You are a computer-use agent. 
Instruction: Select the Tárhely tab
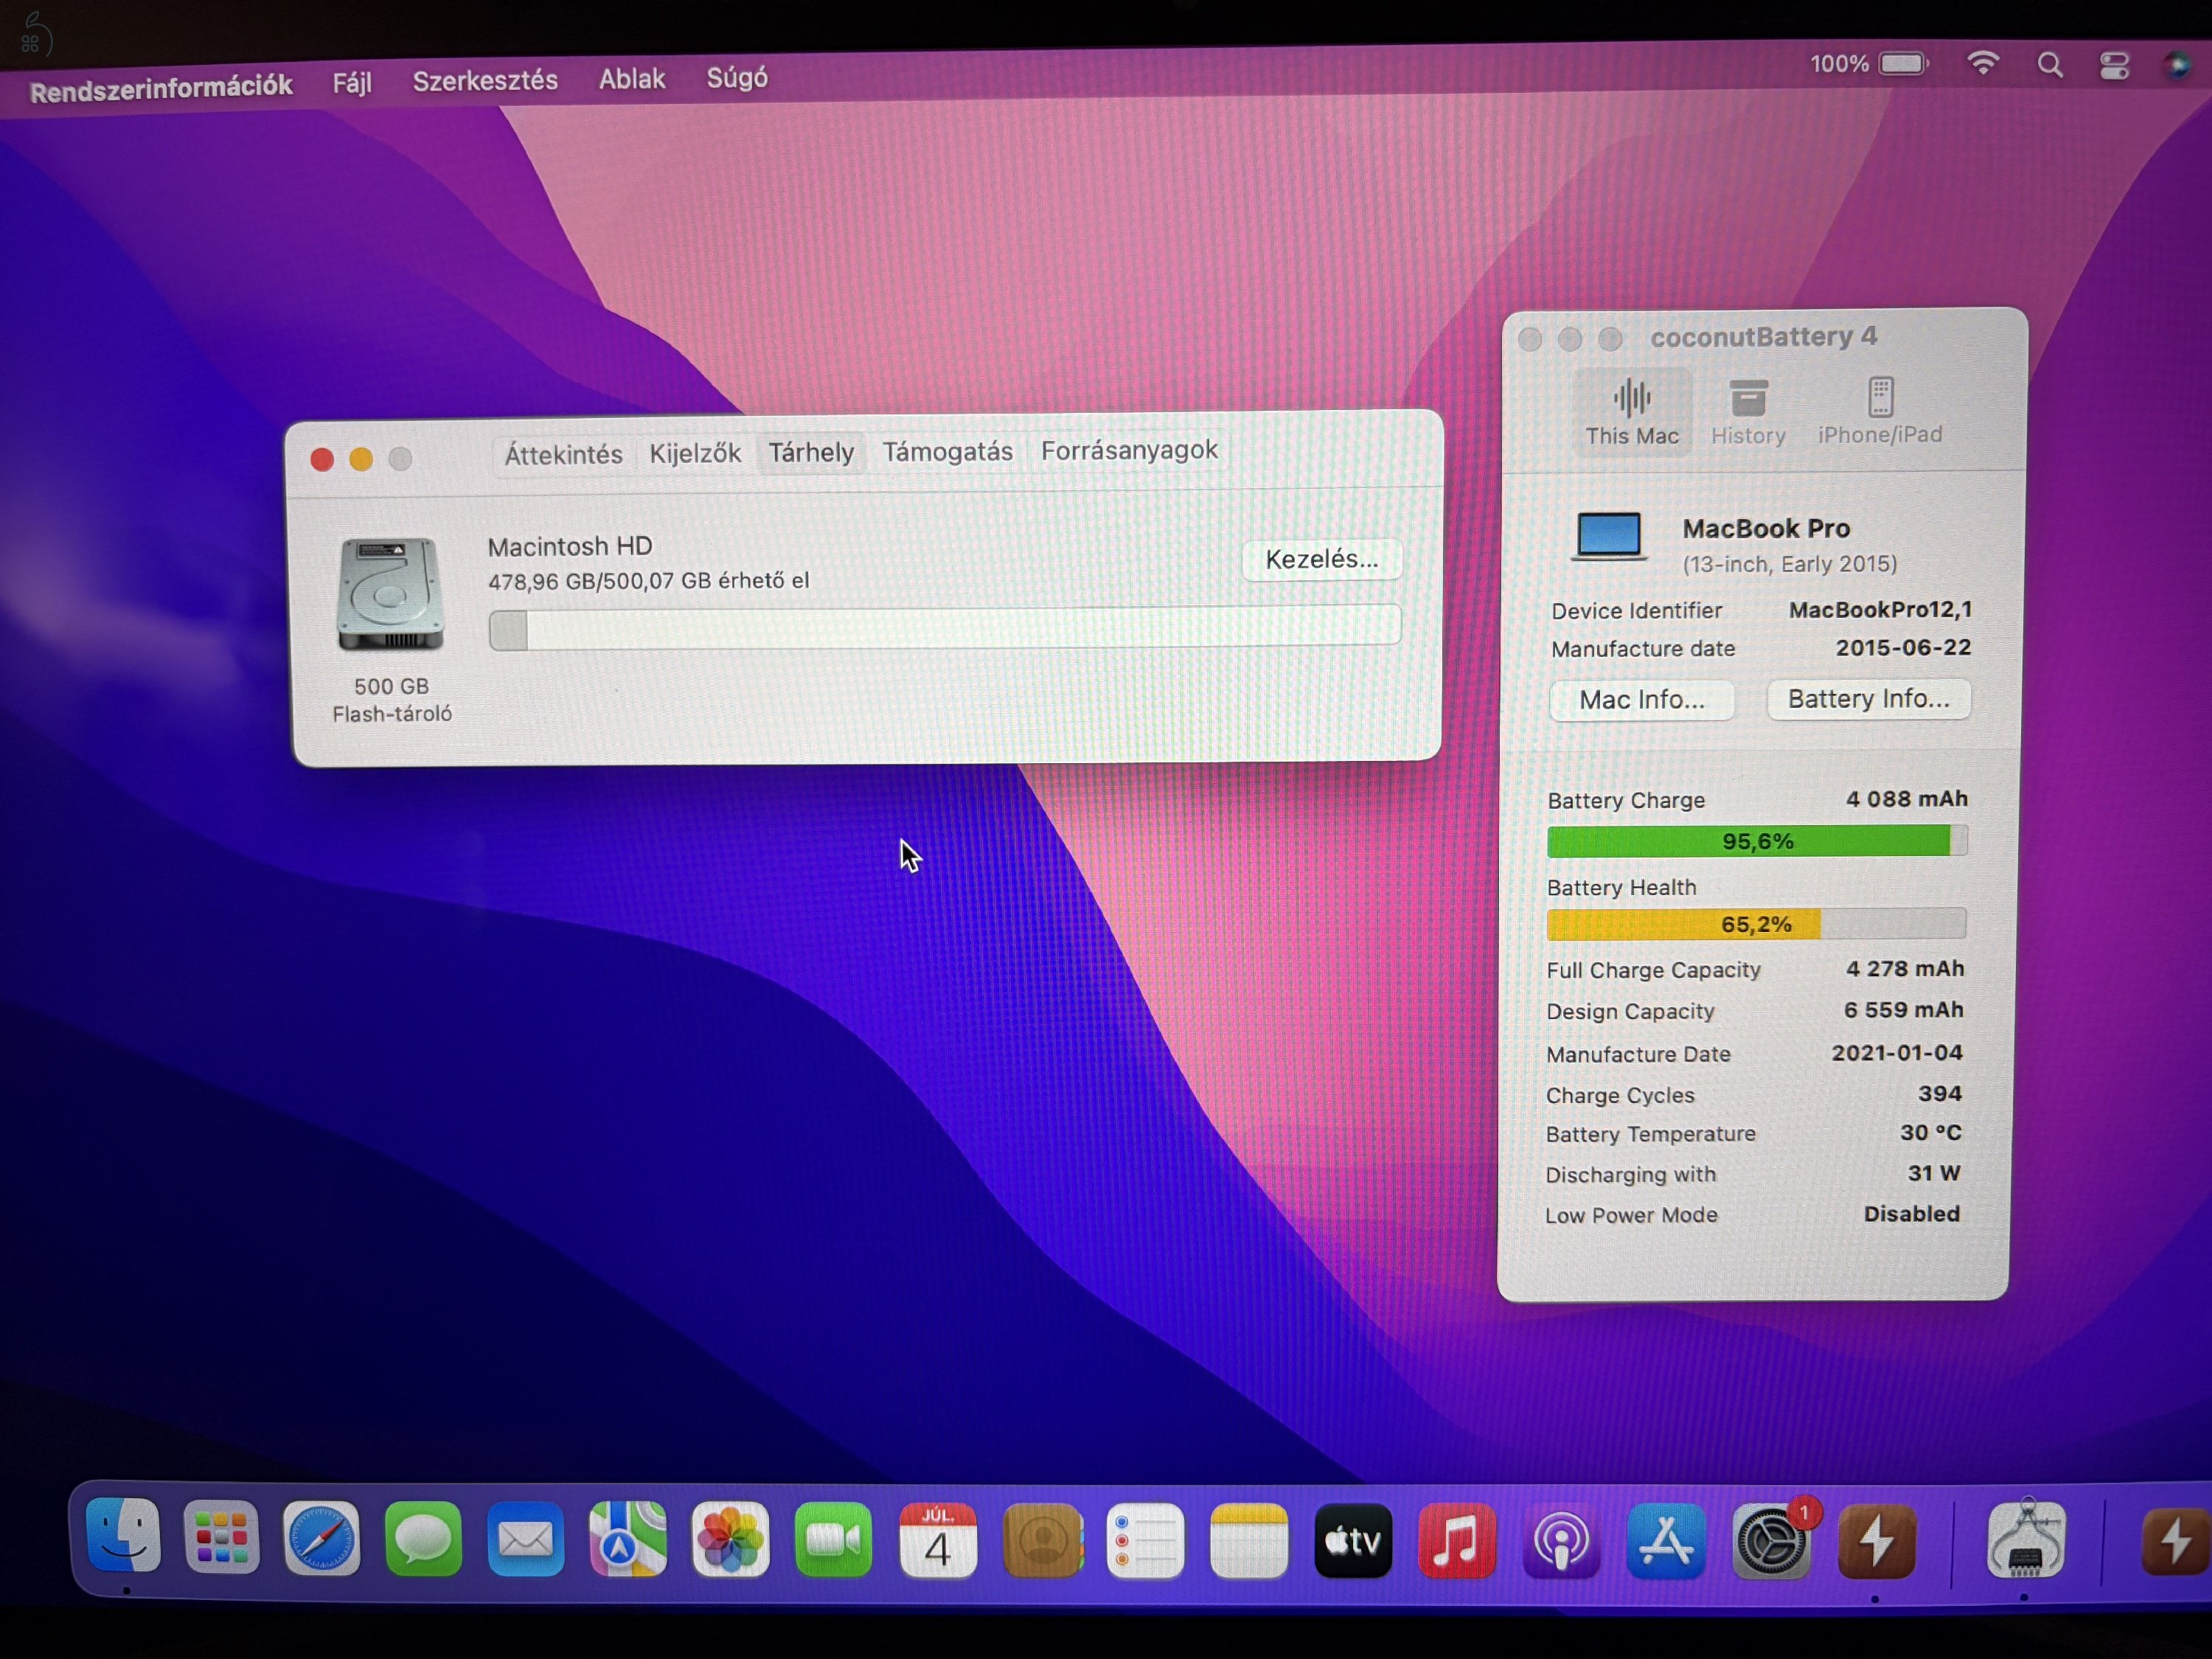tap(811, 452)
